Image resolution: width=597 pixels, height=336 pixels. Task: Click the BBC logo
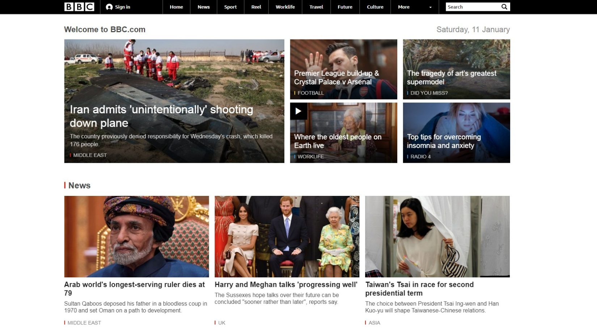click(x=79, y=7)
